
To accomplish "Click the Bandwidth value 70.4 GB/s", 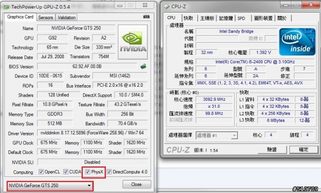I will [x=127, y=123].
